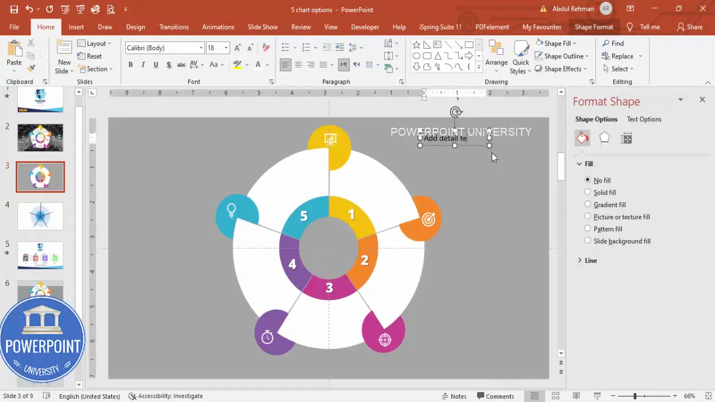715x402 pixels.
Task: Click the Strikethrough button
Action: click(x=181, y=65)
